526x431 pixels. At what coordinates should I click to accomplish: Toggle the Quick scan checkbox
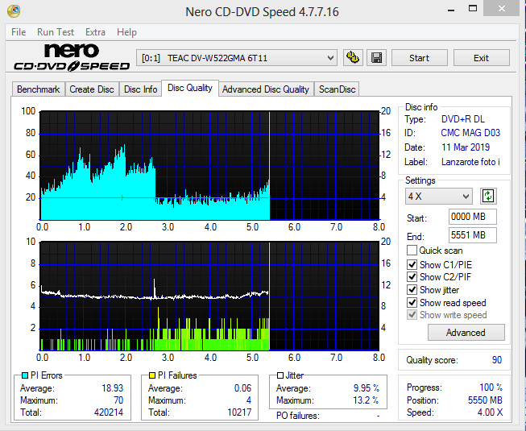(412, 251)
